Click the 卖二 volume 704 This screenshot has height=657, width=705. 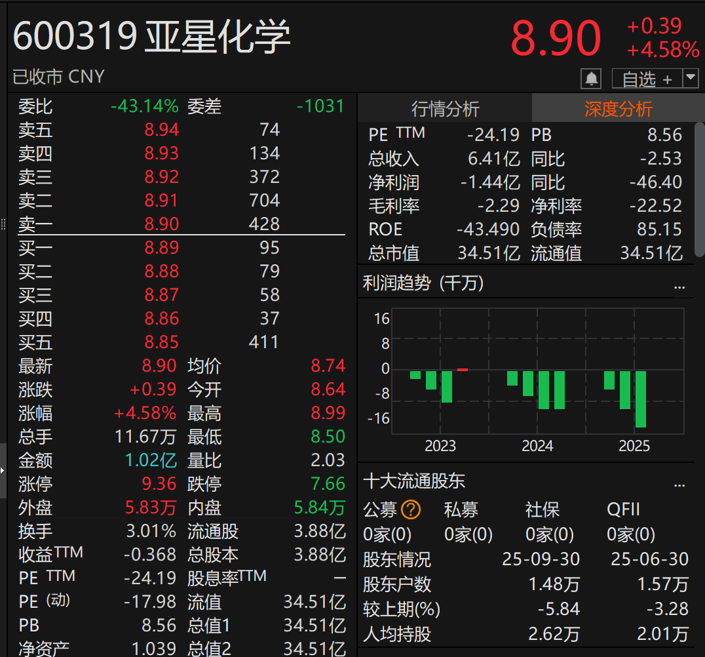(265, 200)
